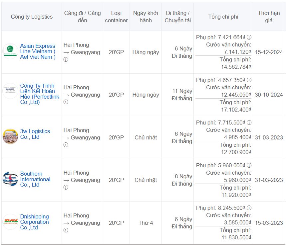Click the Southern International logo icon
Viewport: 286px width, 245px height.
(10, 179)
